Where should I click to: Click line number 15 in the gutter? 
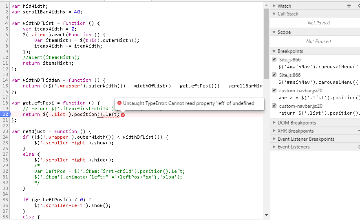pos(5,86)
